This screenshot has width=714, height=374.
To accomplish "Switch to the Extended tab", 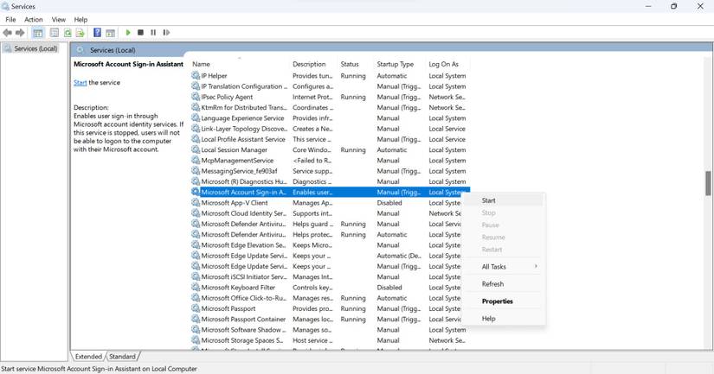I will tap(88, 356).
